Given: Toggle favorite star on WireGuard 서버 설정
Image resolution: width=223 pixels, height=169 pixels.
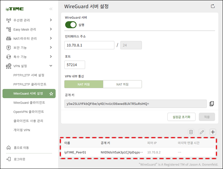Looking at the screenshot, I should pos(51,94).
